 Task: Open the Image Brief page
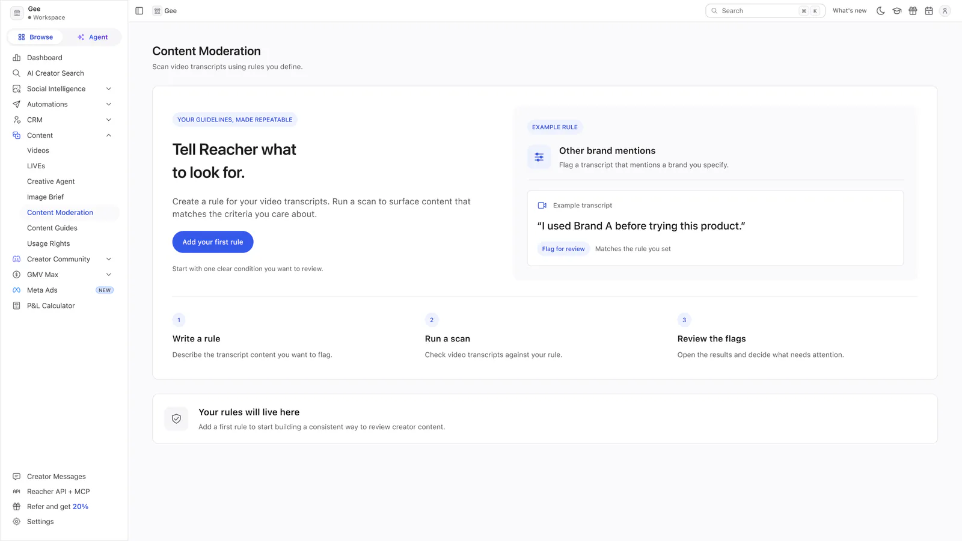coord(46,197)
